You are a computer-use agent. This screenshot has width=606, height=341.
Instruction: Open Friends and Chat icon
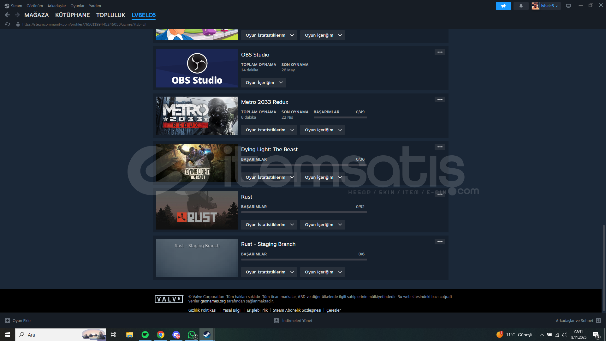point(598,320)
